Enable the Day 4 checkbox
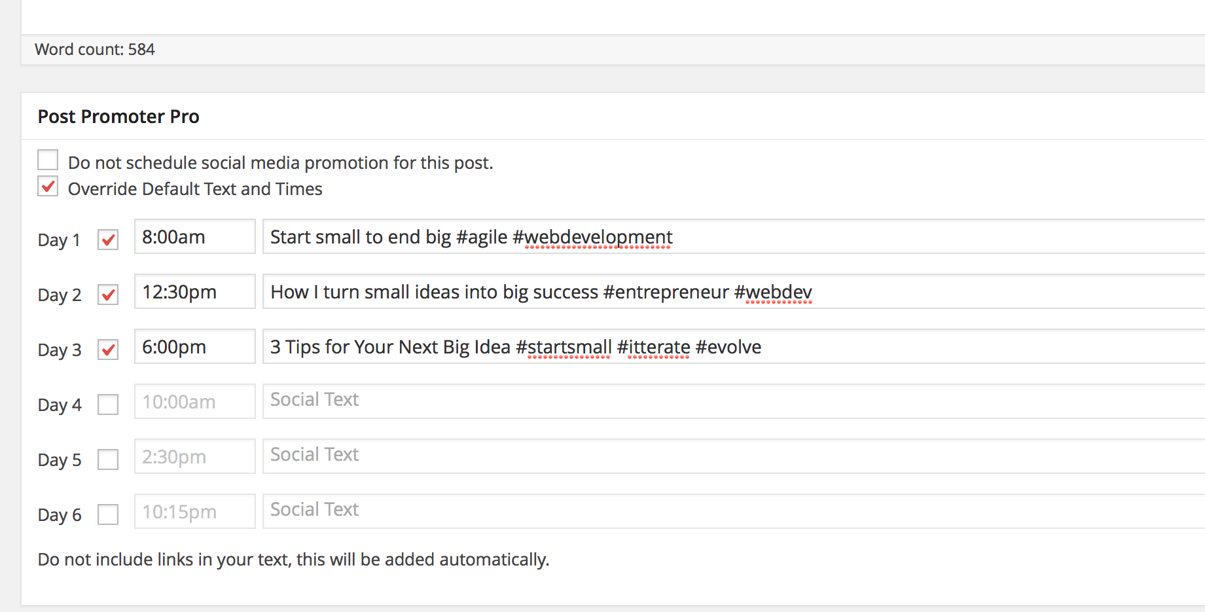Screen dimensions: 1205x612 (108, 405)
